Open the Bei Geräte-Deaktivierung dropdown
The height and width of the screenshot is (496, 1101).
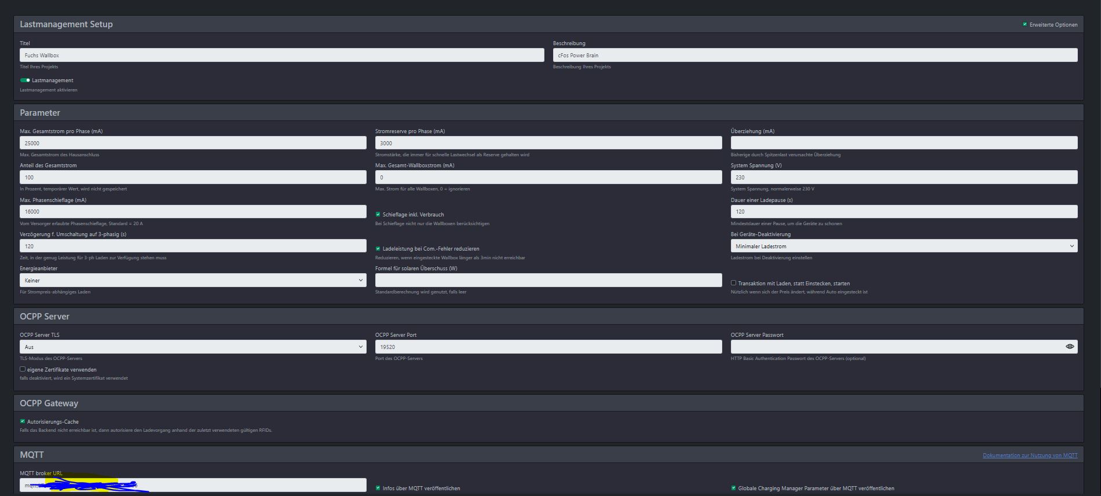coord(904,246)
